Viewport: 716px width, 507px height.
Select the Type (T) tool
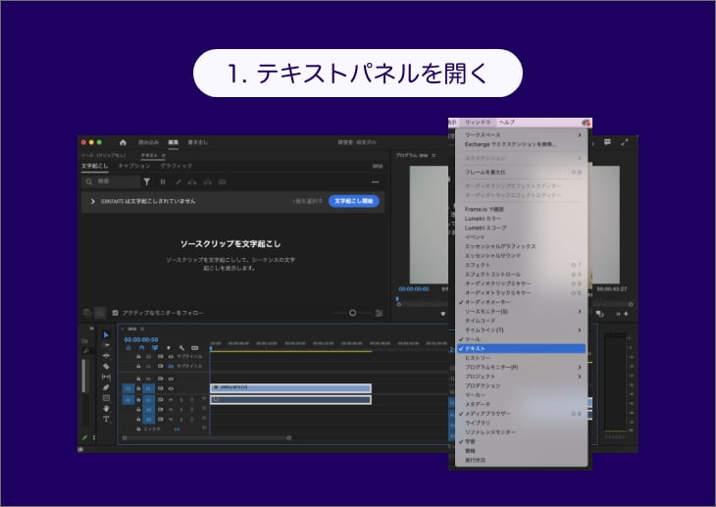(x=106, y=419)
